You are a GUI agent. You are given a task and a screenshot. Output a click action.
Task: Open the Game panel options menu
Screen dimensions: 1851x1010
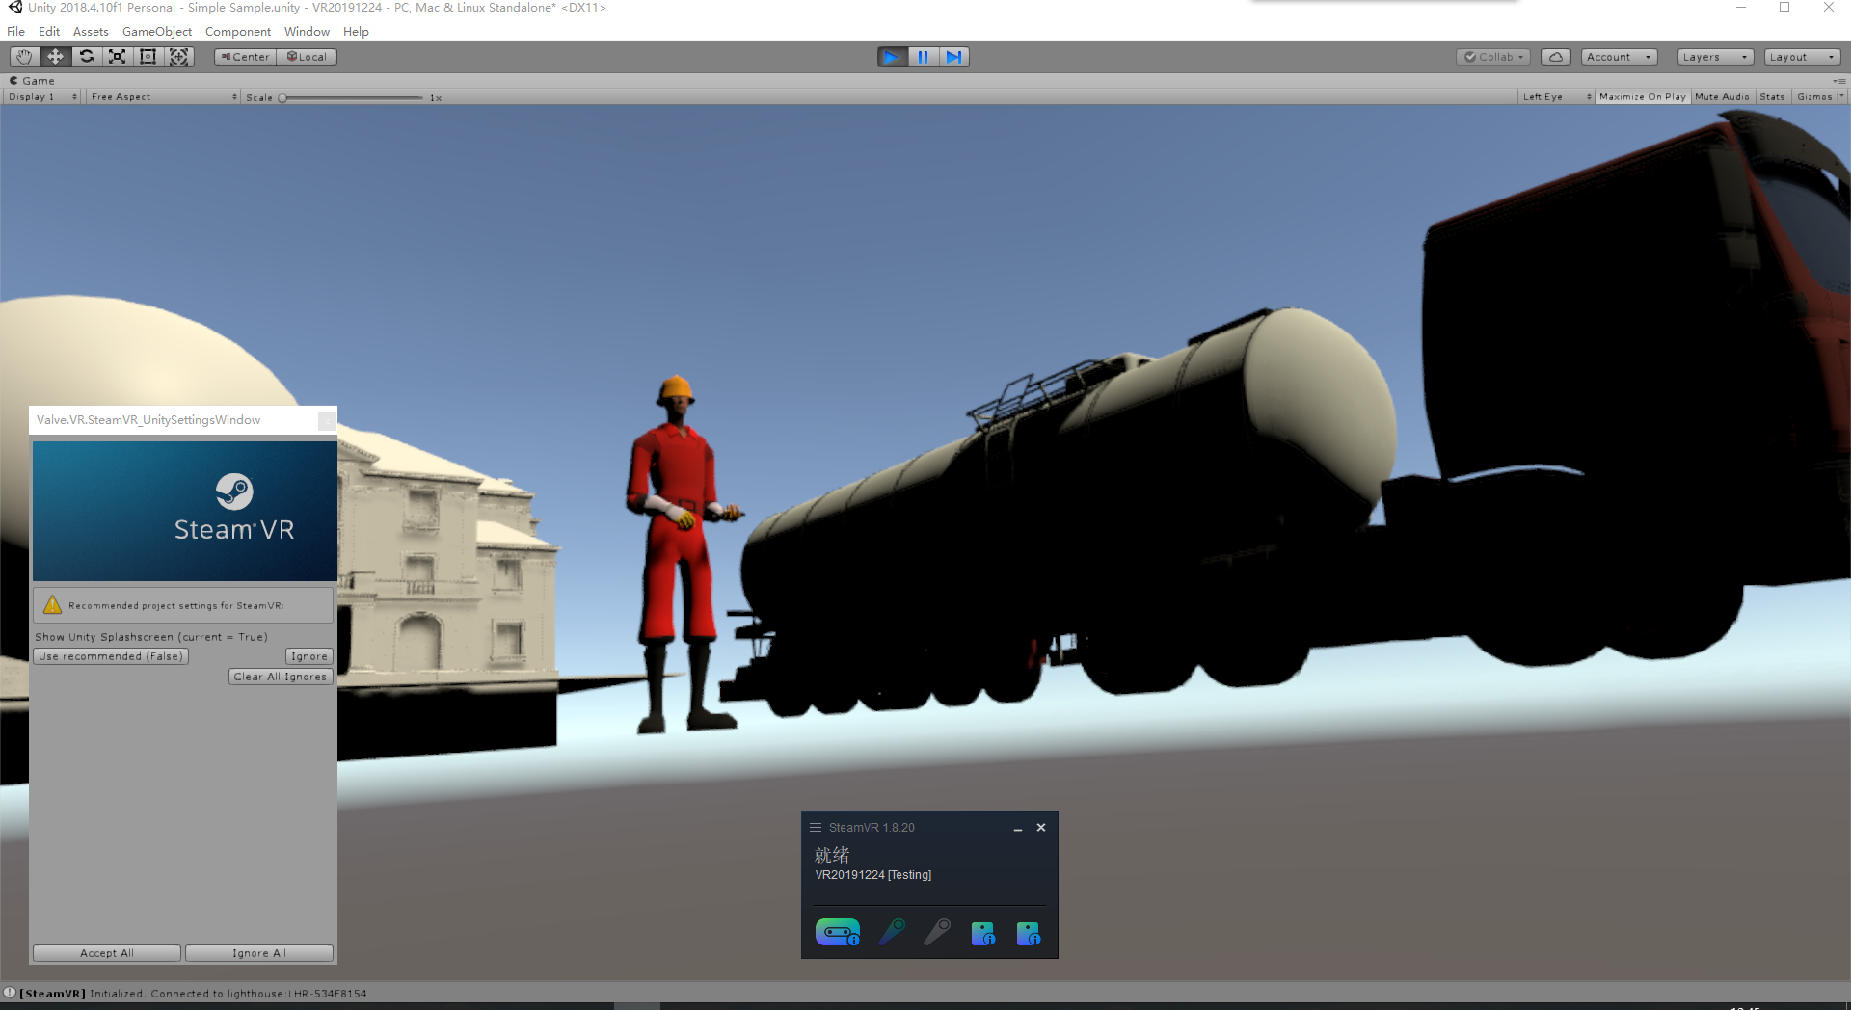(x=1839, y=81)
